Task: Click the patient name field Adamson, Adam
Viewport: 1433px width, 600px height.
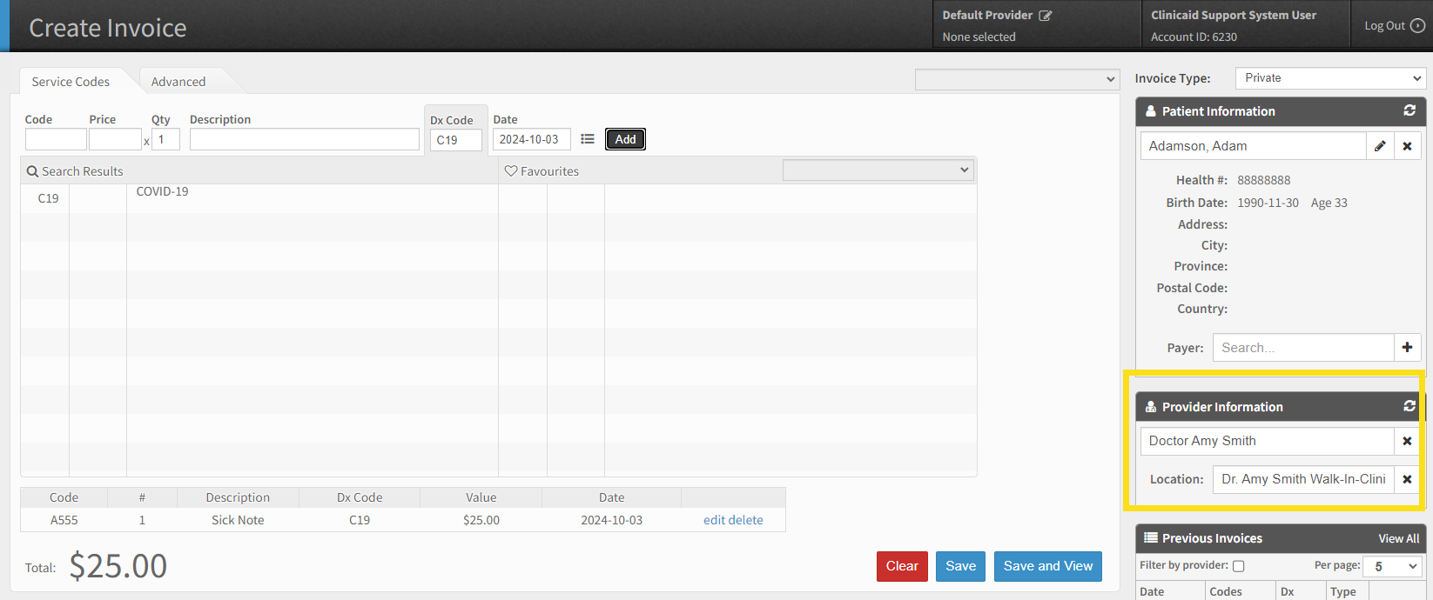Action: point(1253,146)
